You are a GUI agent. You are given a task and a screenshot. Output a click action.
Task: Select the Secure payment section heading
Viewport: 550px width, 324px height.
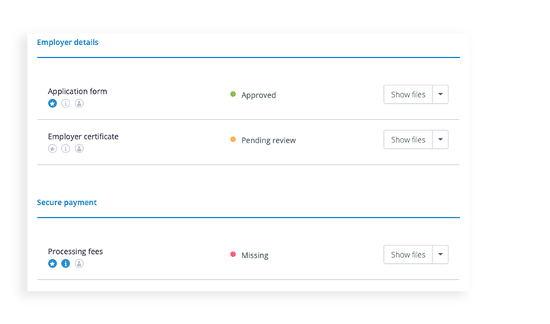[x=66, y=203]
